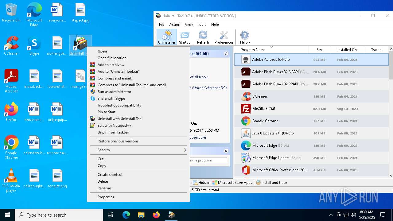Expand the Send to submenu
This screenshot has width=393, height=221.
138,150
